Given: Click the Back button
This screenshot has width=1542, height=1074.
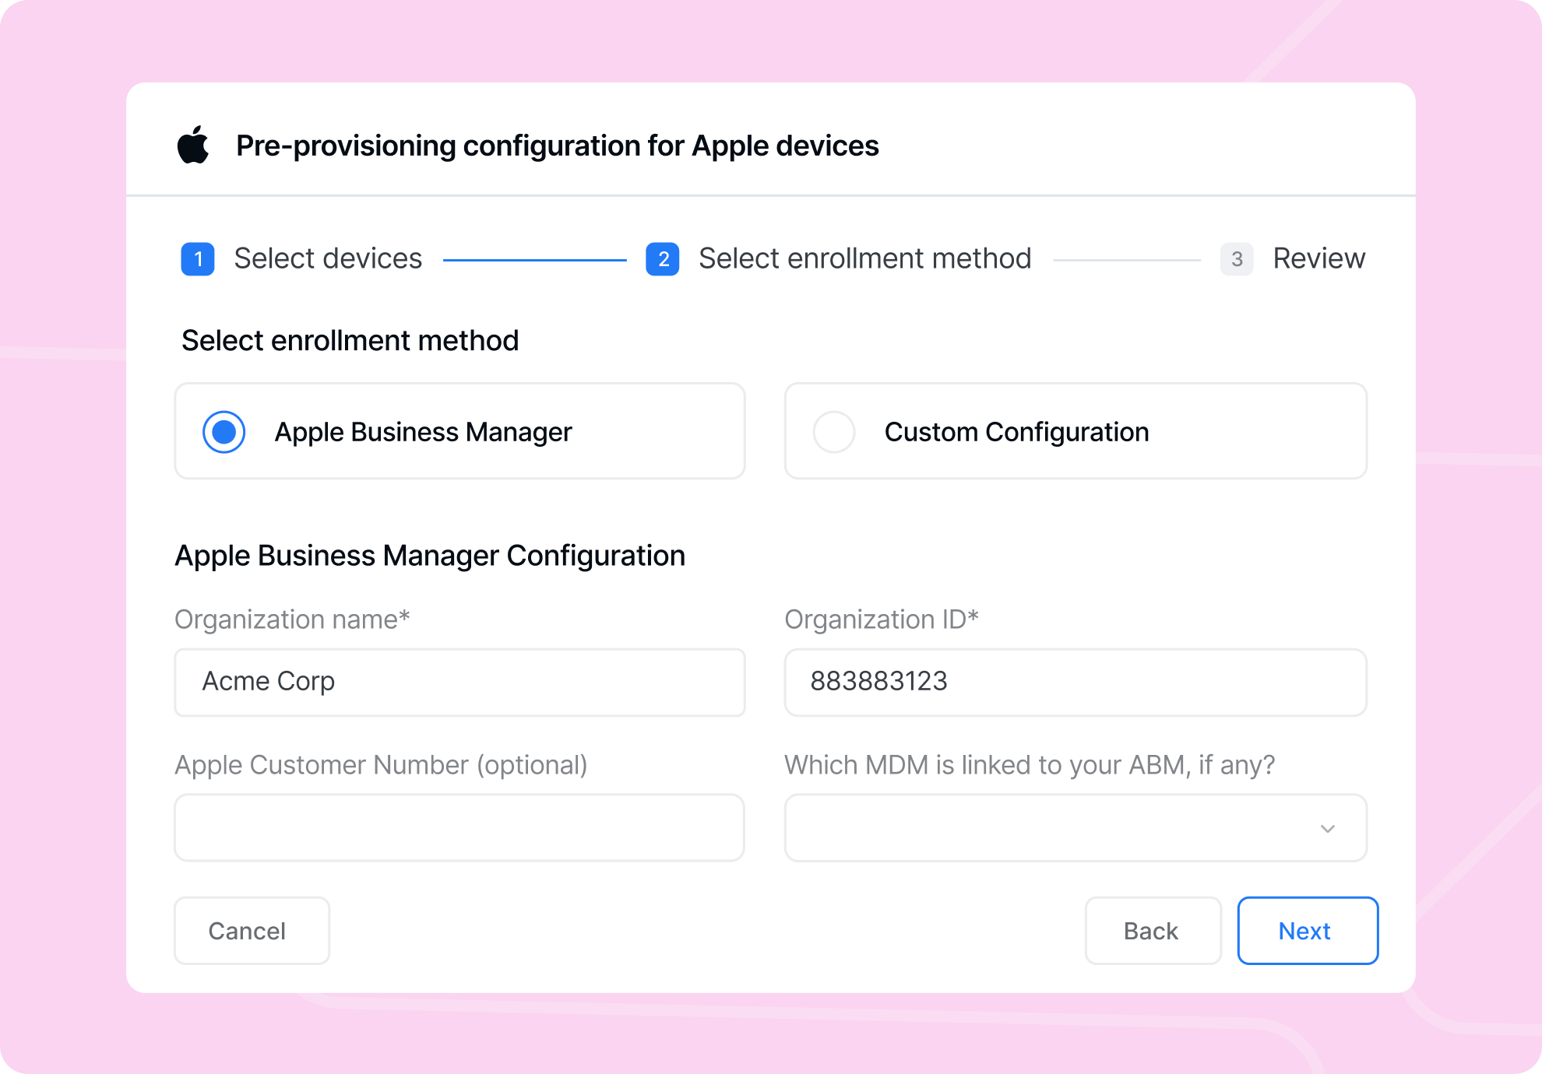Looking at the screenshot, I should tap(1153, 931).
